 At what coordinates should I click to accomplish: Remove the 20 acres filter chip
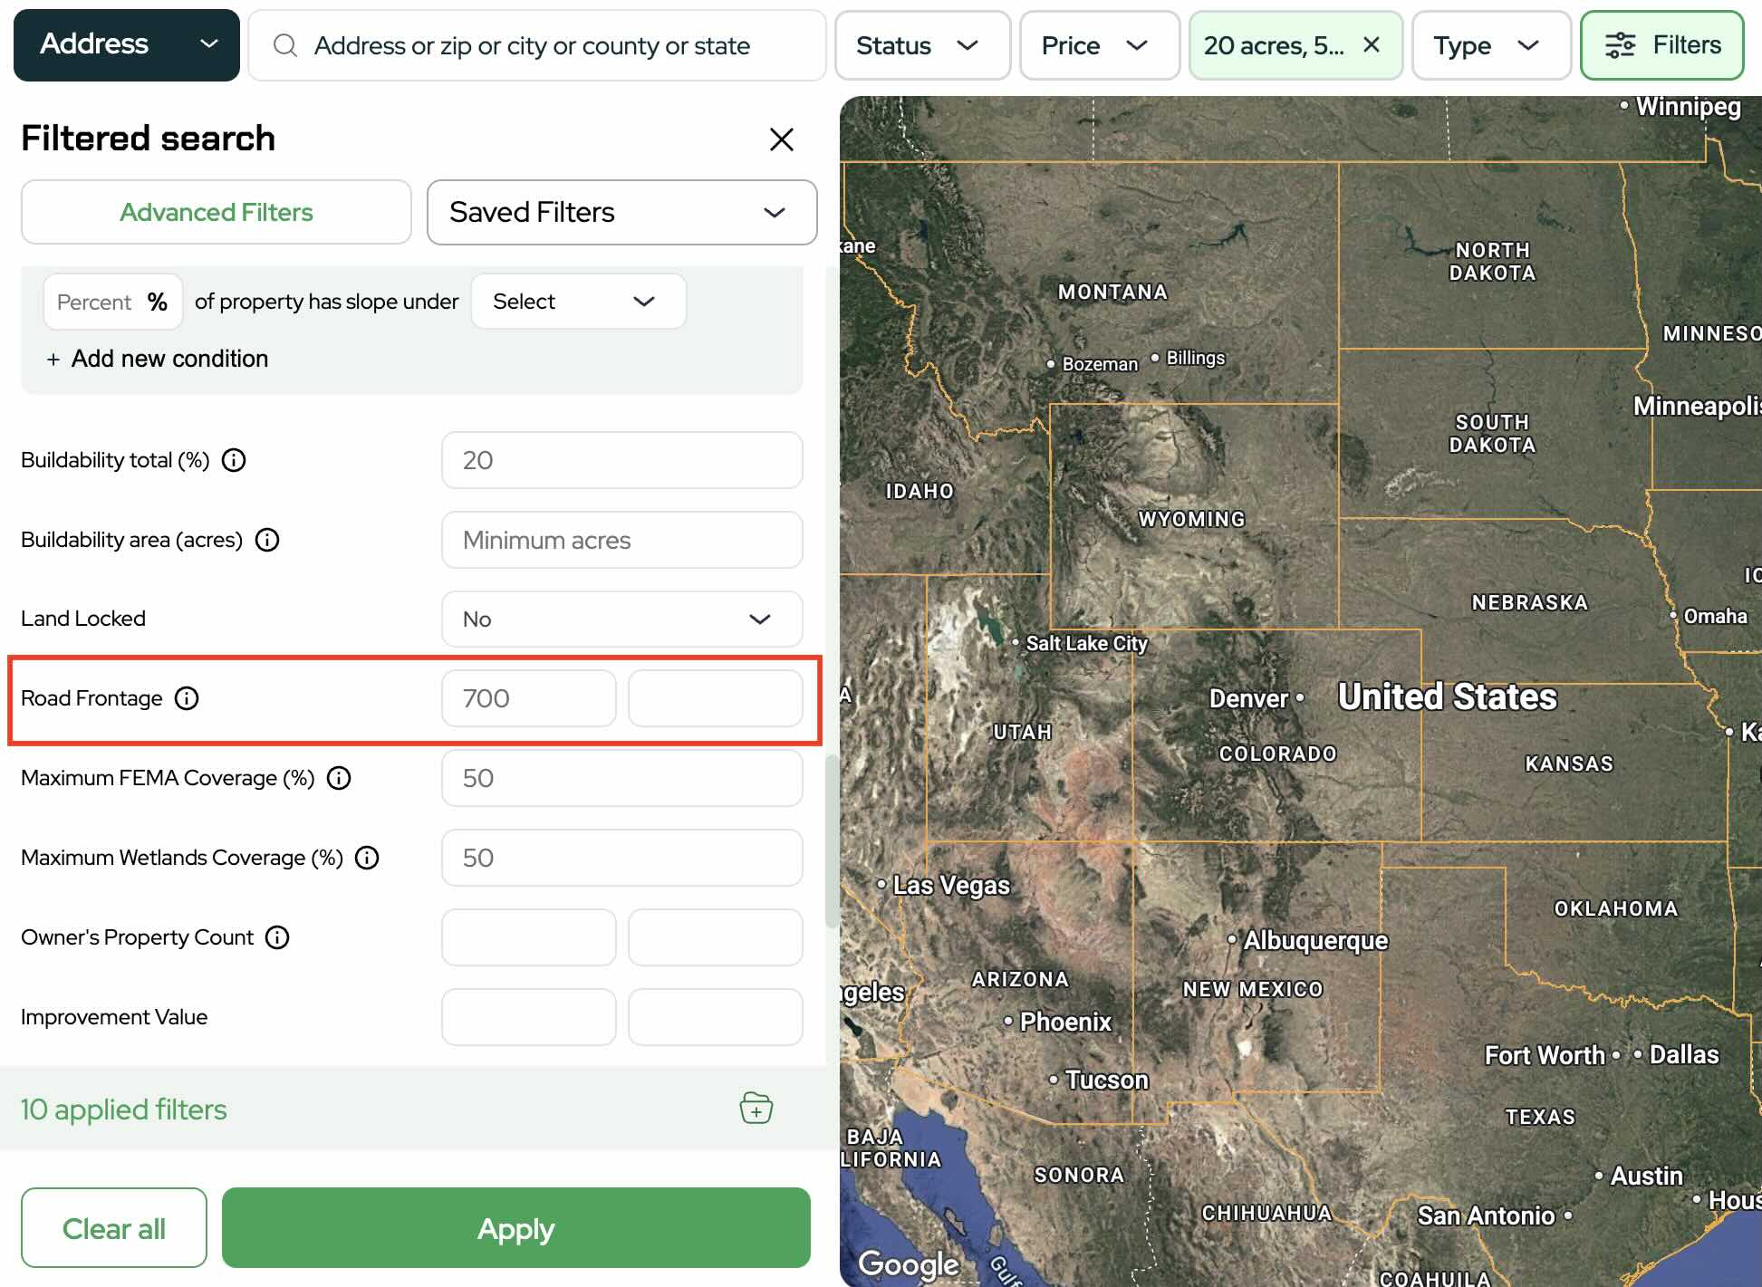(1372, 44)
